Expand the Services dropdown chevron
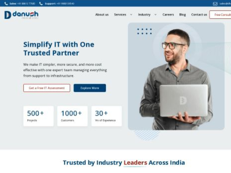This screenshot has height=173, width=231. 131,15
